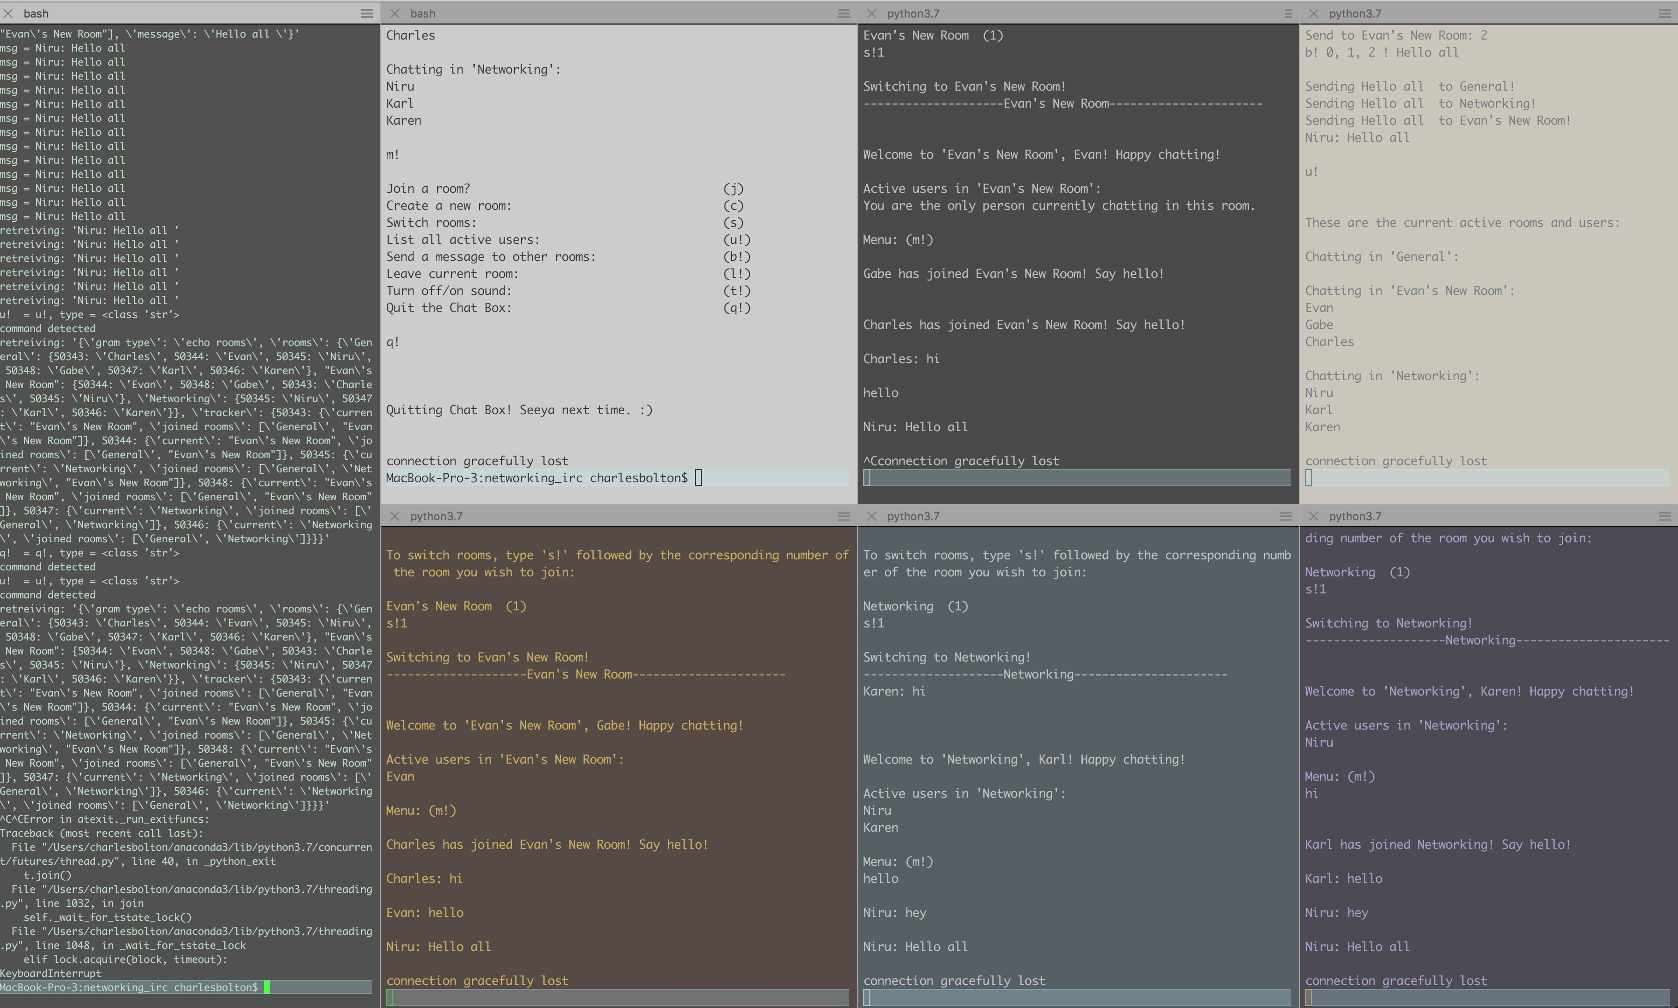1678x1008 pixels.
Task: Click the X icon on the second bash pane
Action: click(x=395, y=14)
